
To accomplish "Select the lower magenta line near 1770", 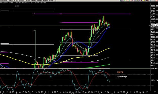I will click(80, 62).
